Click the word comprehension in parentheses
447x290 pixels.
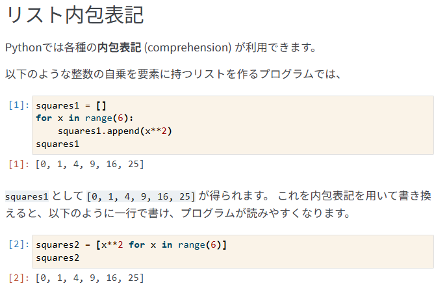187,48
